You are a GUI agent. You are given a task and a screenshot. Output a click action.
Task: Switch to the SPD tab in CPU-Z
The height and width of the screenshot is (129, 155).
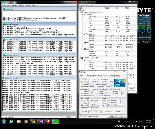106,76
